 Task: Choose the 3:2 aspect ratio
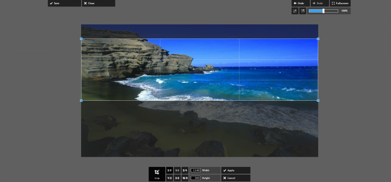[x=177, y=178]
